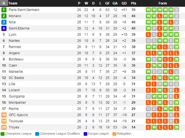185x138 pixels.
Task: Click GFC Ajaccio's orange rank 18 badge
Action: coord(4,115)
